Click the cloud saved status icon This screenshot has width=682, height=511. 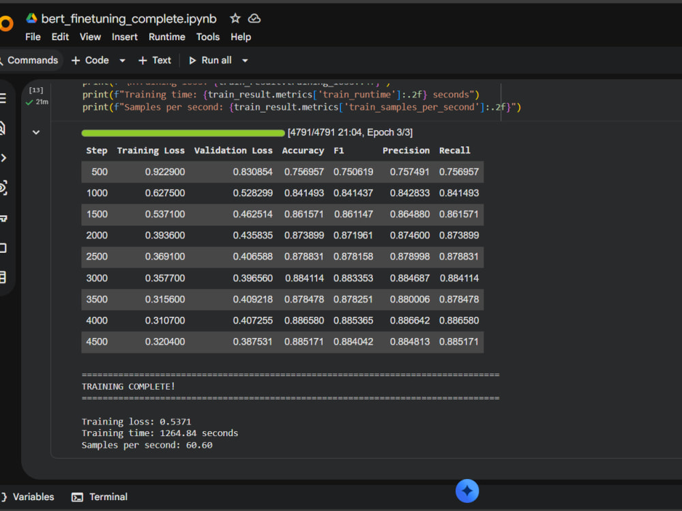point(254,18)
